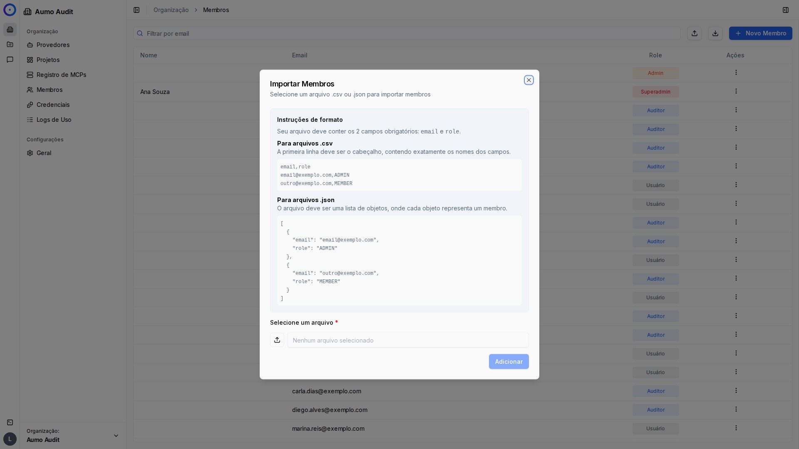Focus the Filtrar por email search field

click(x=407, y=33)
